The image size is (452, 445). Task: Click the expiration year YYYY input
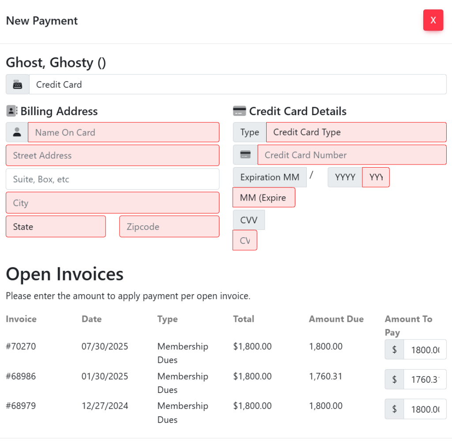[376, 177]
